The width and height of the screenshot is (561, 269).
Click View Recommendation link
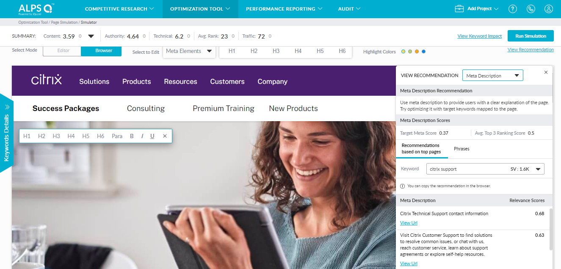[x=531, y=50]
